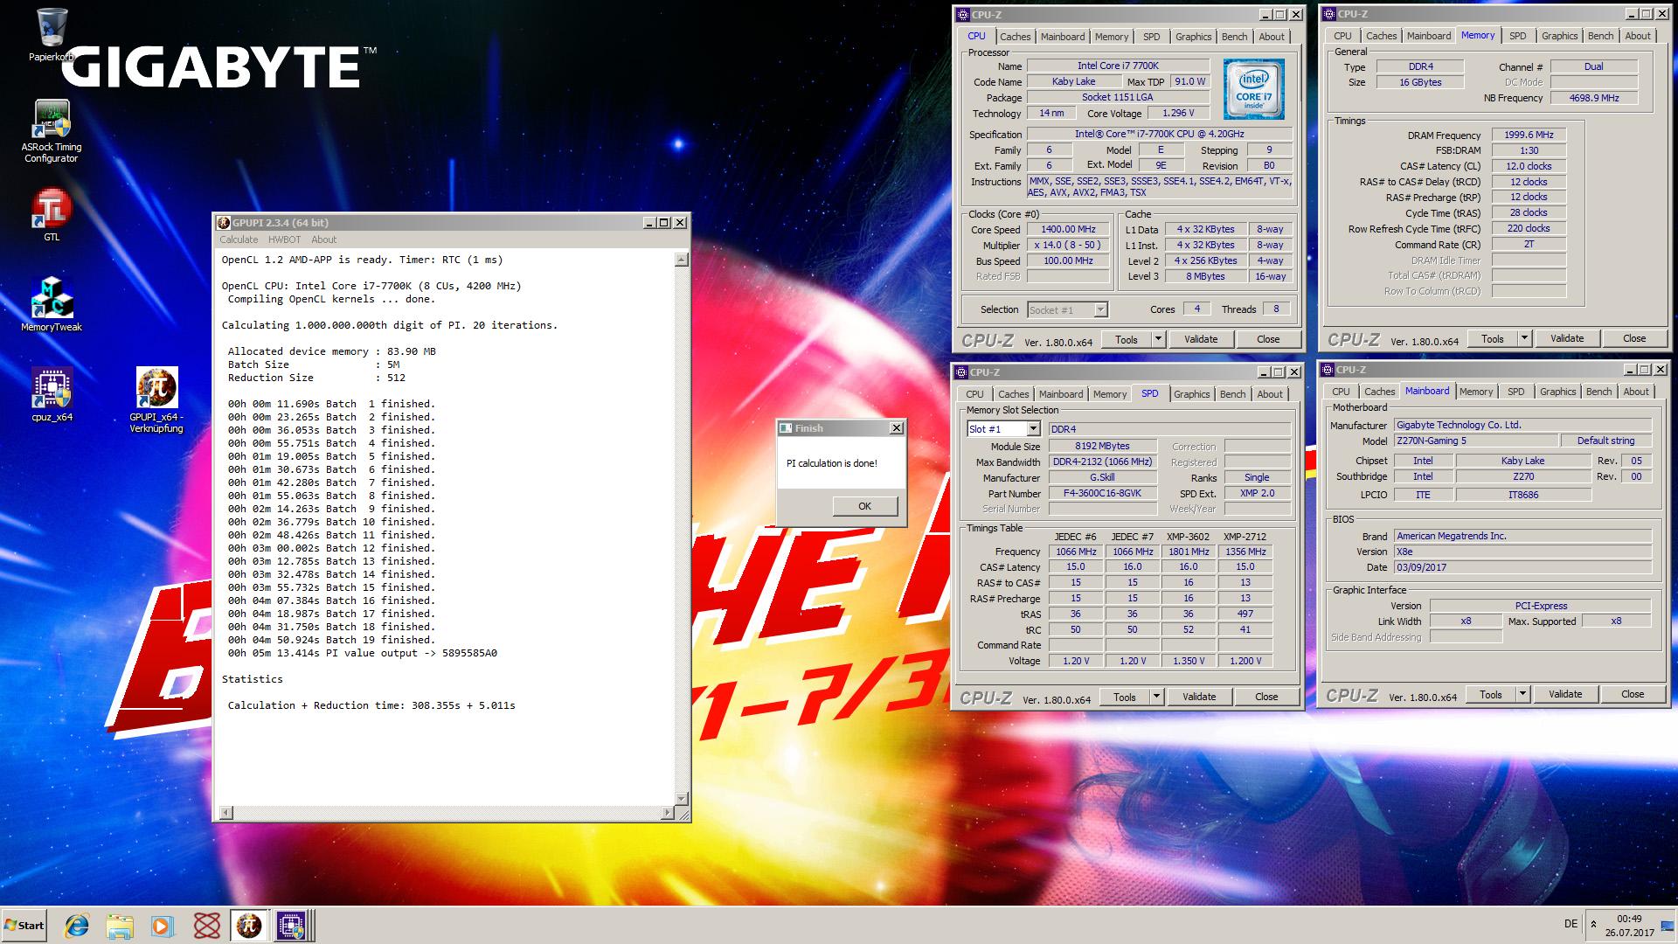The width and height of the screenshot is (1678, 944).
Task: Click Validate in top-left CPU-Z window
Action: click(1200, 339)
